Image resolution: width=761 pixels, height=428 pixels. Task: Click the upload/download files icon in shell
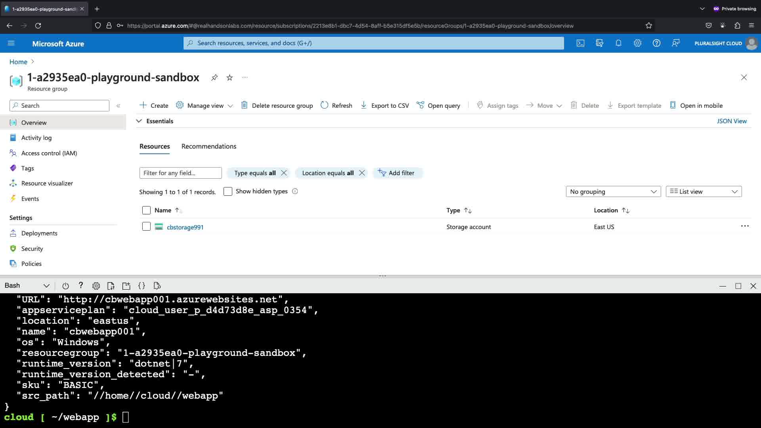111,286
